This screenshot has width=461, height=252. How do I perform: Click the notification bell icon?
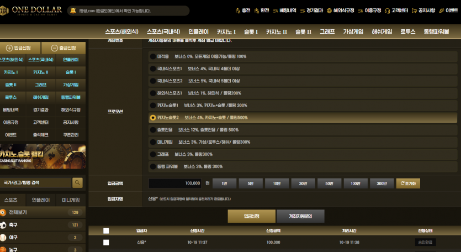coord(73,11)
